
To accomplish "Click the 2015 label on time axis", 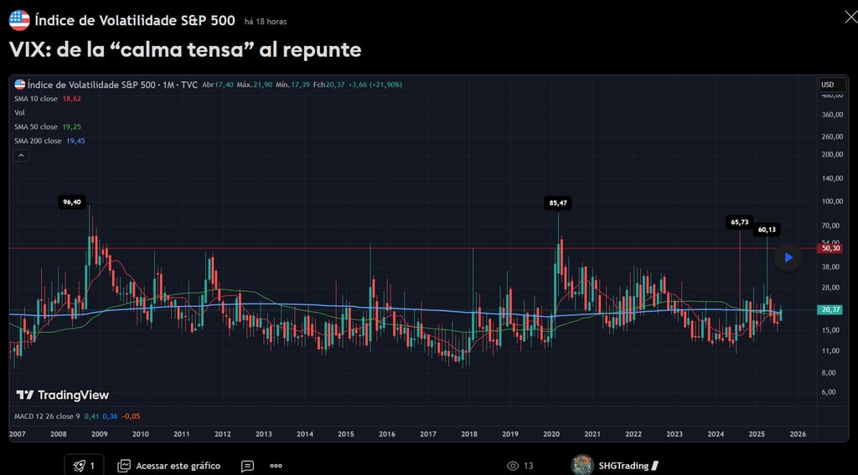I will [x=346, y=434].
